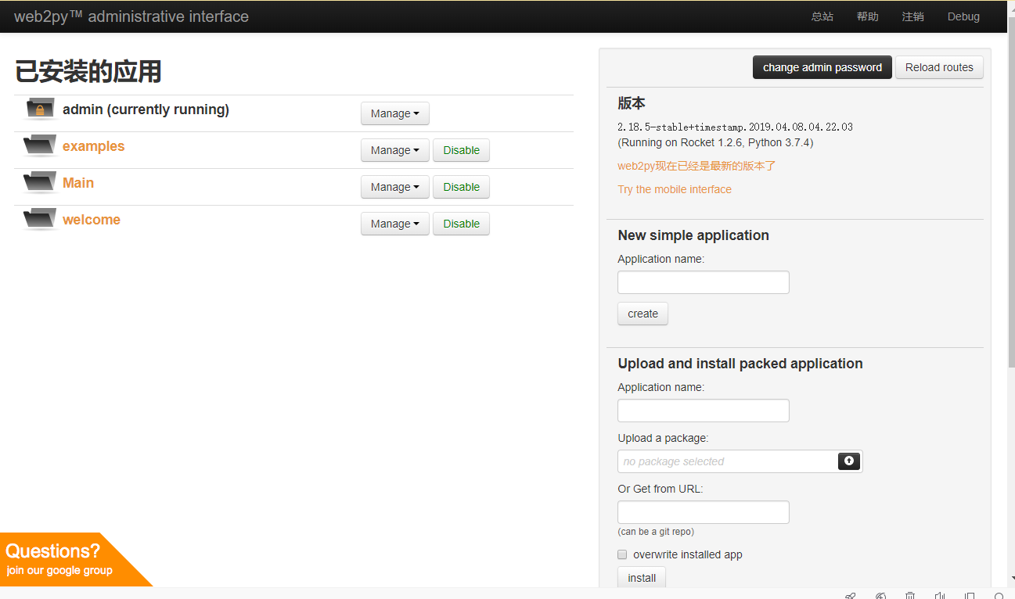1015x599 pixels.
Task: Click the Main app folder icon
Action: pos(40,183)
